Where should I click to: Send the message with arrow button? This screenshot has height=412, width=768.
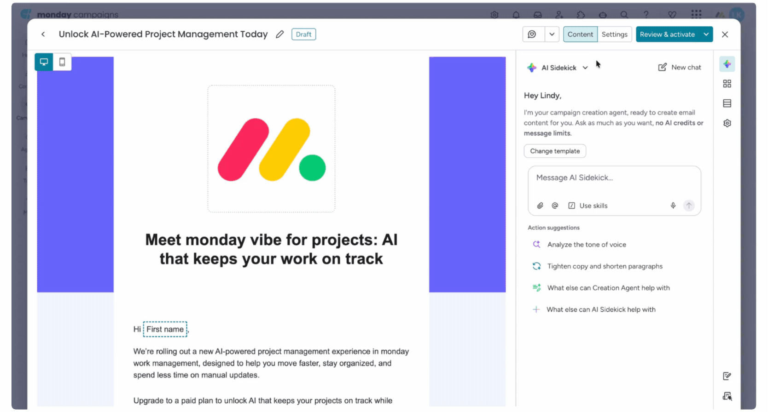[689, 206]
